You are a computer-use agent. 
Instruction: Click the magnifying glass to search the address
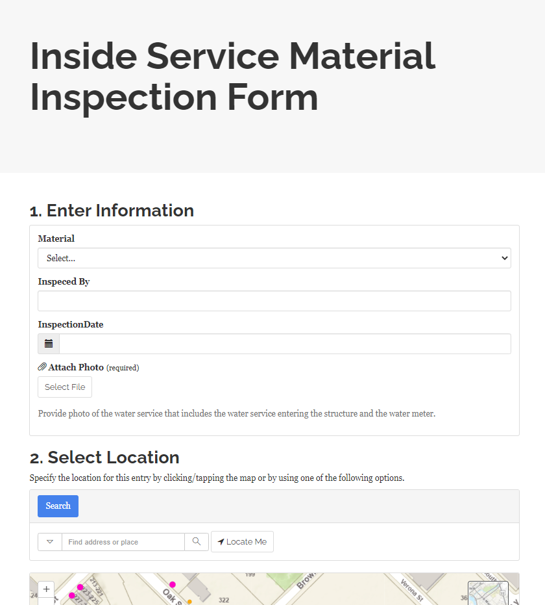click(197, 541)
